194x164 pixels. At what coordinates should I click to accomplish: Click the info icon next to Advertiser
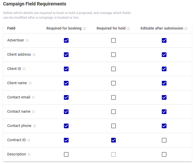tap(27, 40)
